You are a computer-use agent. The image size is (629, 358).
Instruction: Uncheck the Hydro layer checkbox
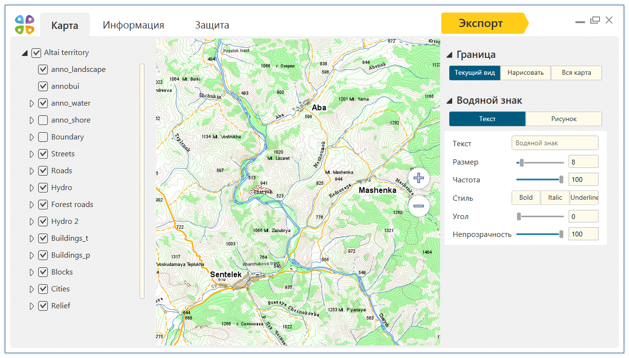click(43, 188)
